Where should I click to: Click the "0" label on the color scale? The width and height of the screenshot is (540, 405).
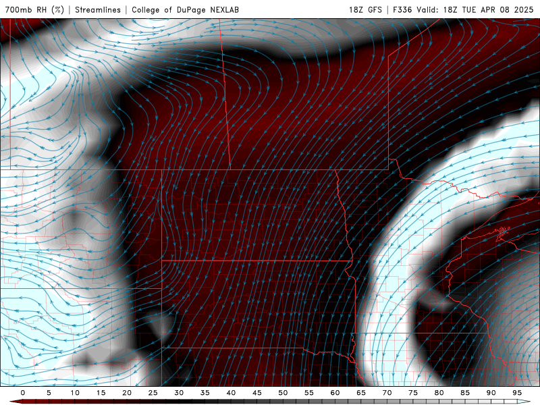[x=23, y=393]
